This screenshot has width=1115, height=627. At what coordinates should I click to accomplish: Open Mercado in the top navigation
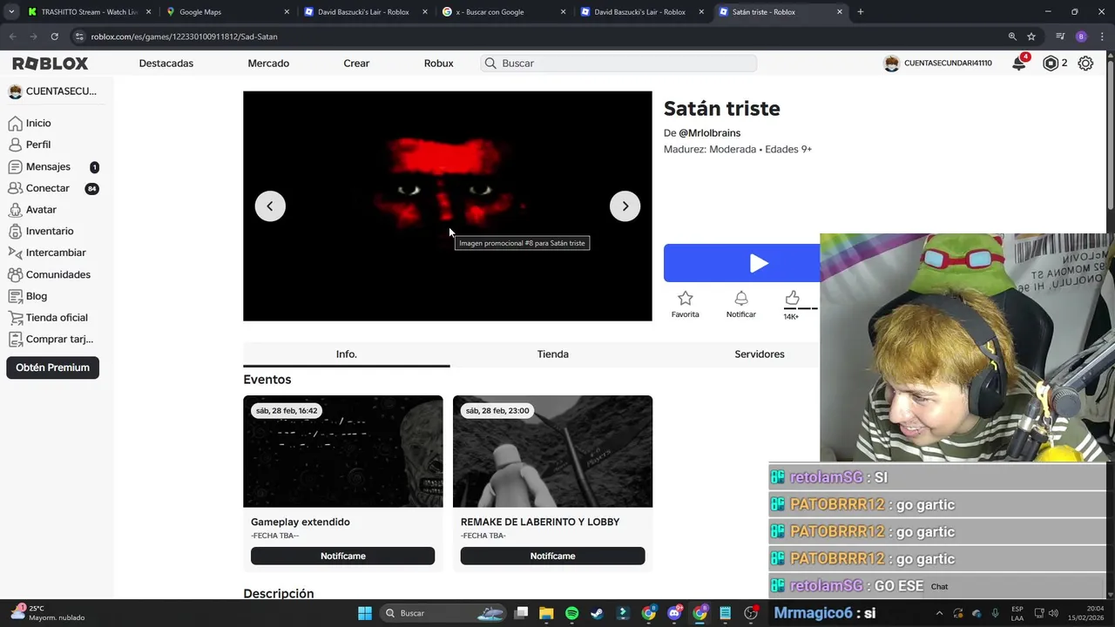268,64
